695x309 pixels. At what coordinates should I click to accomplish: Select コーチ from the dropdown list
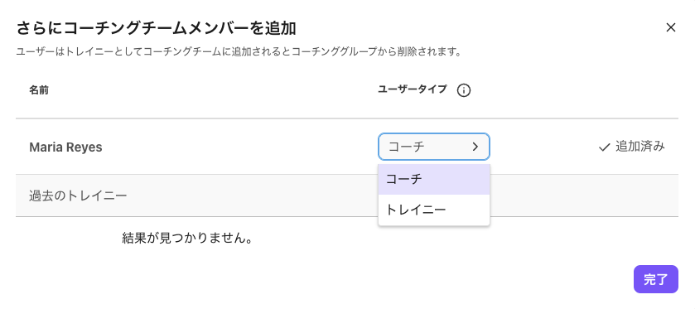click(434, 179)
